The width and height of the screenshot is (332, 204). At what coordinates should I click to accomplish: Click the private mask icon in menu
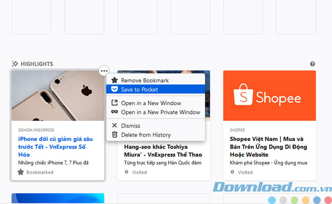click(x=114, y=112)
